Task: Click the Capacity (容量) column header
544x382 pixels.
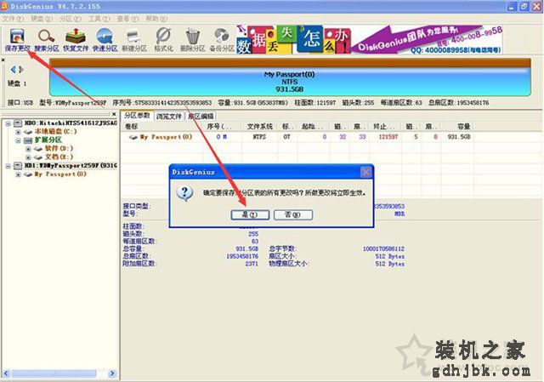Action: pos(463,127)
